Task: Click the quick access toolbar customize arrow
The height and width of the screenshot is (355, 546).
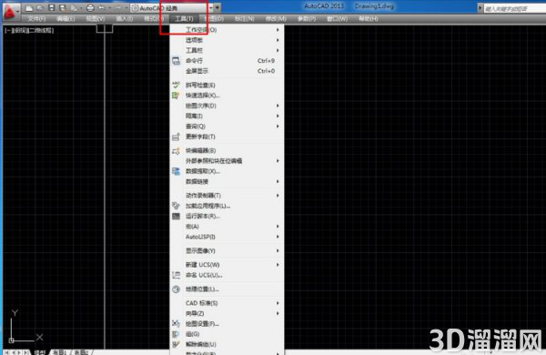Action: point(217,7)
